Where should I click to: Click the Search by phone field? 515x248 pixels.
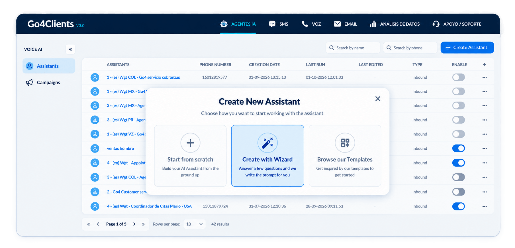[410, 48]
